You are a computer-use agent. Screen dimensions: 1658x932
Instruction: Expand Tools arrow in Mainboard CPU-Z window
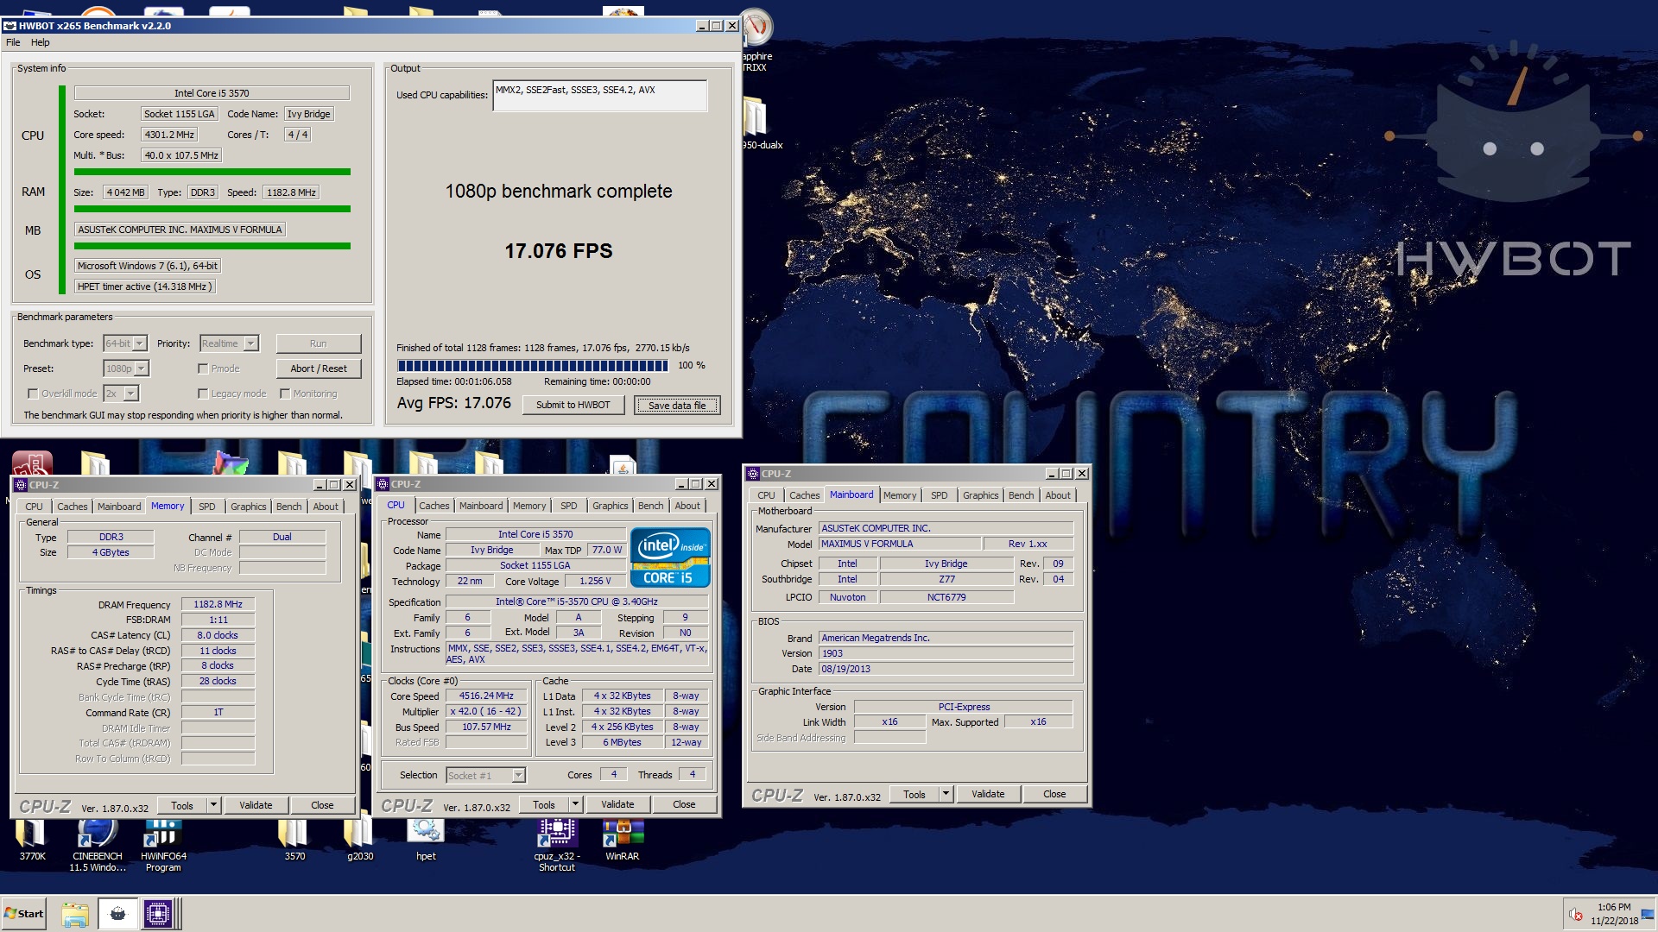point(946,794)
